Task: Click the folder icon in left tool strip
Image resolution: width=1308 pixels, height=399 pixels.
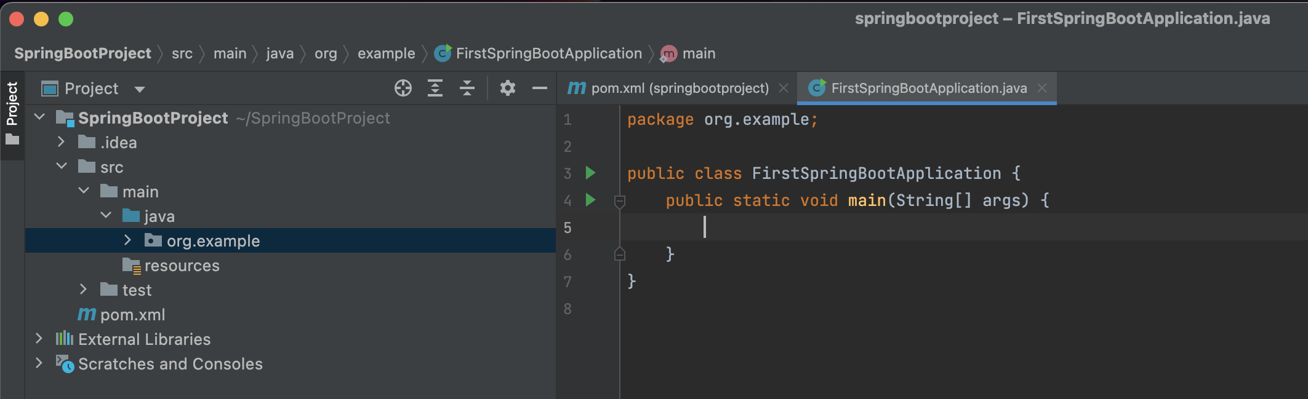Action: tap(12, 140)
